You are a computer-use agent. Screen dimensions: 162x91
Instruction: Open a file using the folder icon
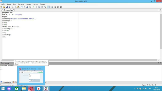tap(4, 7)
